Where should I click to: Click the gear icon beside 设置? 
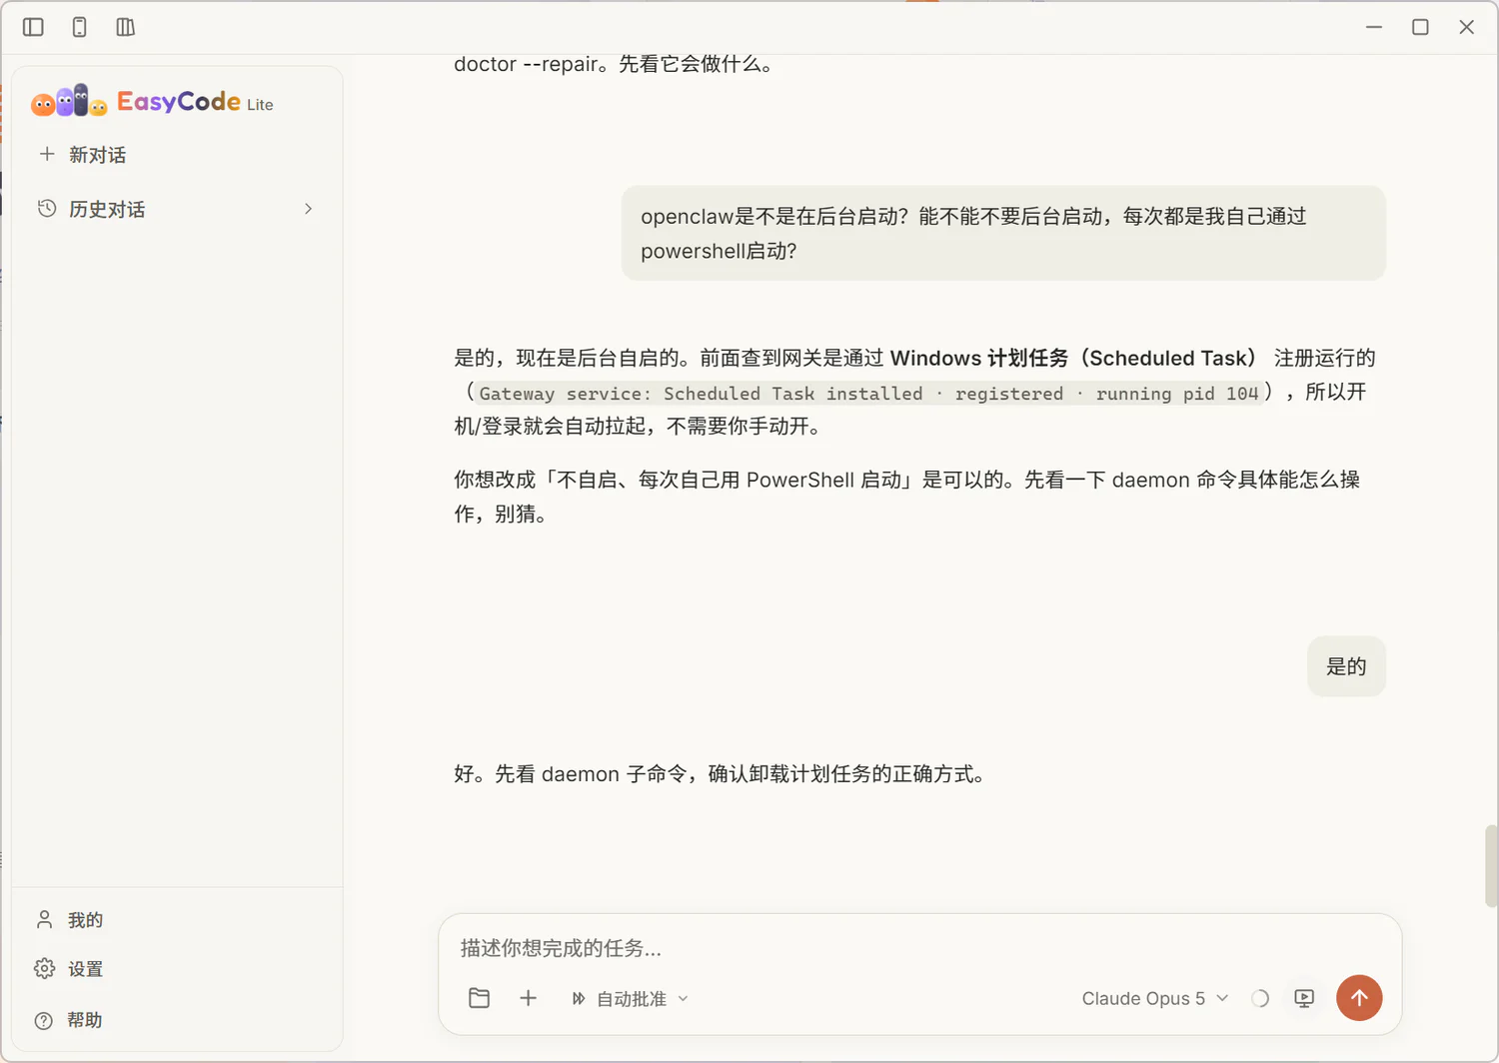coord(44,968)
